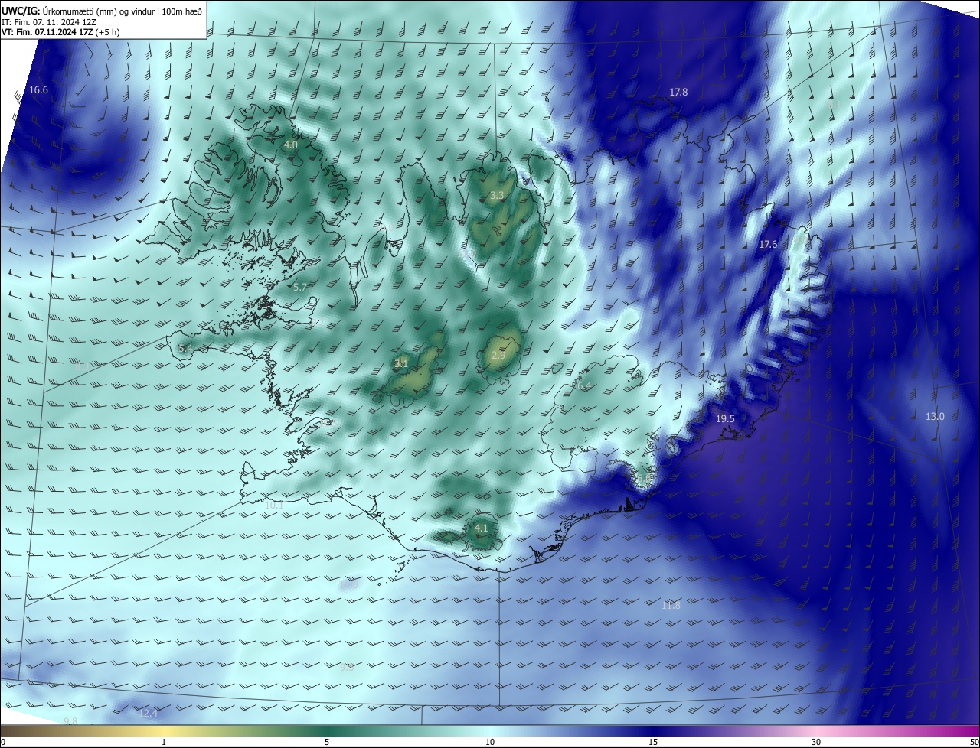This screenshot has width=980, height=748.
Task: Click the 11.8 value label on the map
Action: [x=671, y=605]
